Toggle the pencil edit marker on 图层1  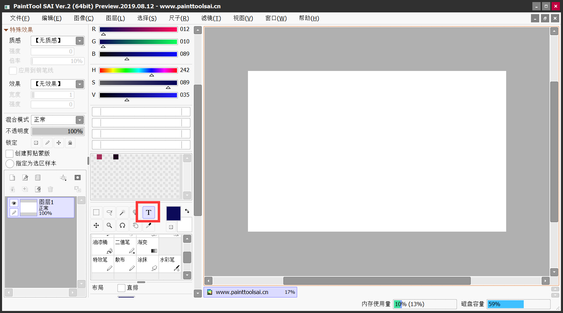click(x=14, y=212)
